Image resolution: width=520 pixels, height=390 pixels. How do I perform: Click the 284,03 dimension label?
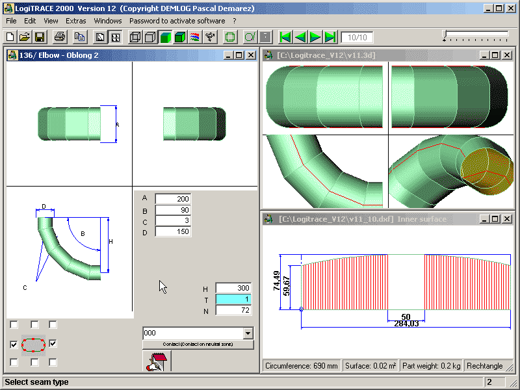[406, 323]
